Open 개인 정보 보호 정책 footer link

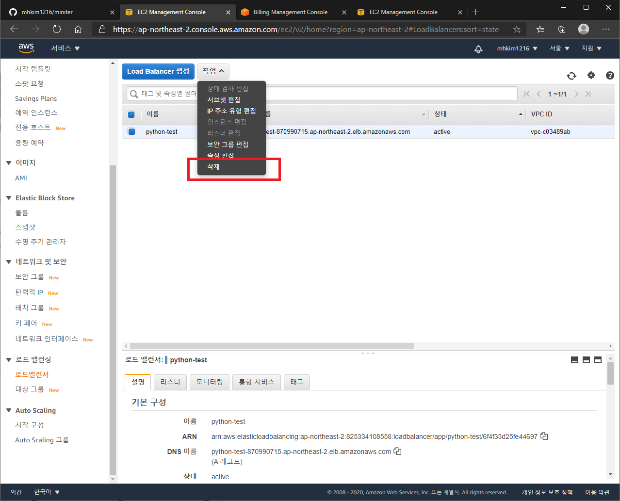[x=547, y=492]
